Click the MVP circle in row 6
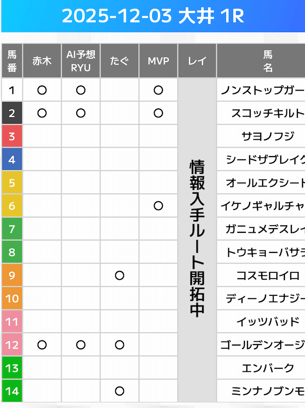305x408 pixels. coord(158,206)
